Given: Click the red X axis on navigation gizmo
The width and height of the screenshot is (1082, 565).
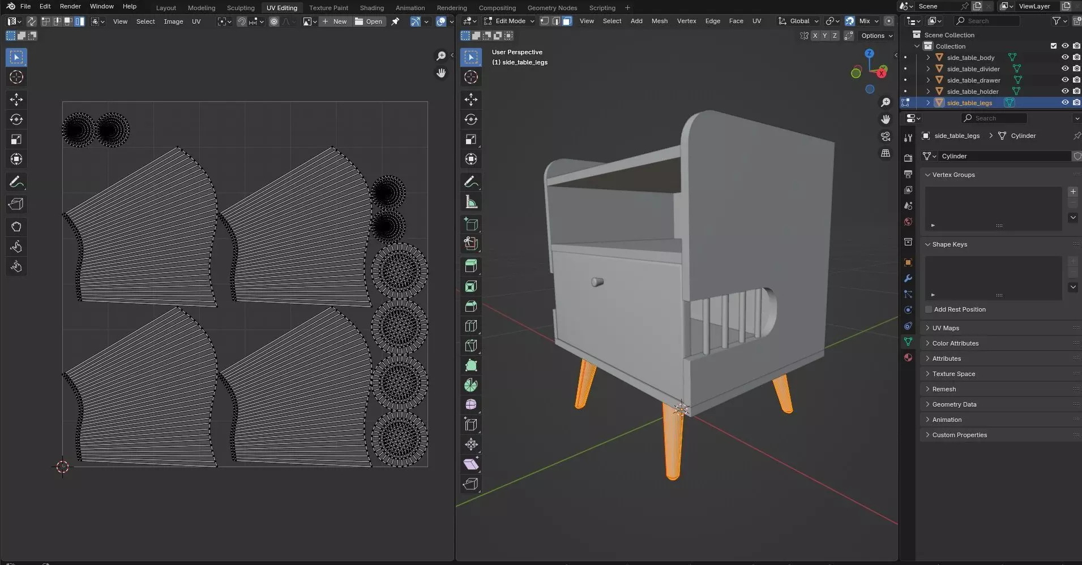Looking at the screenshot, I should click(882, 73).
